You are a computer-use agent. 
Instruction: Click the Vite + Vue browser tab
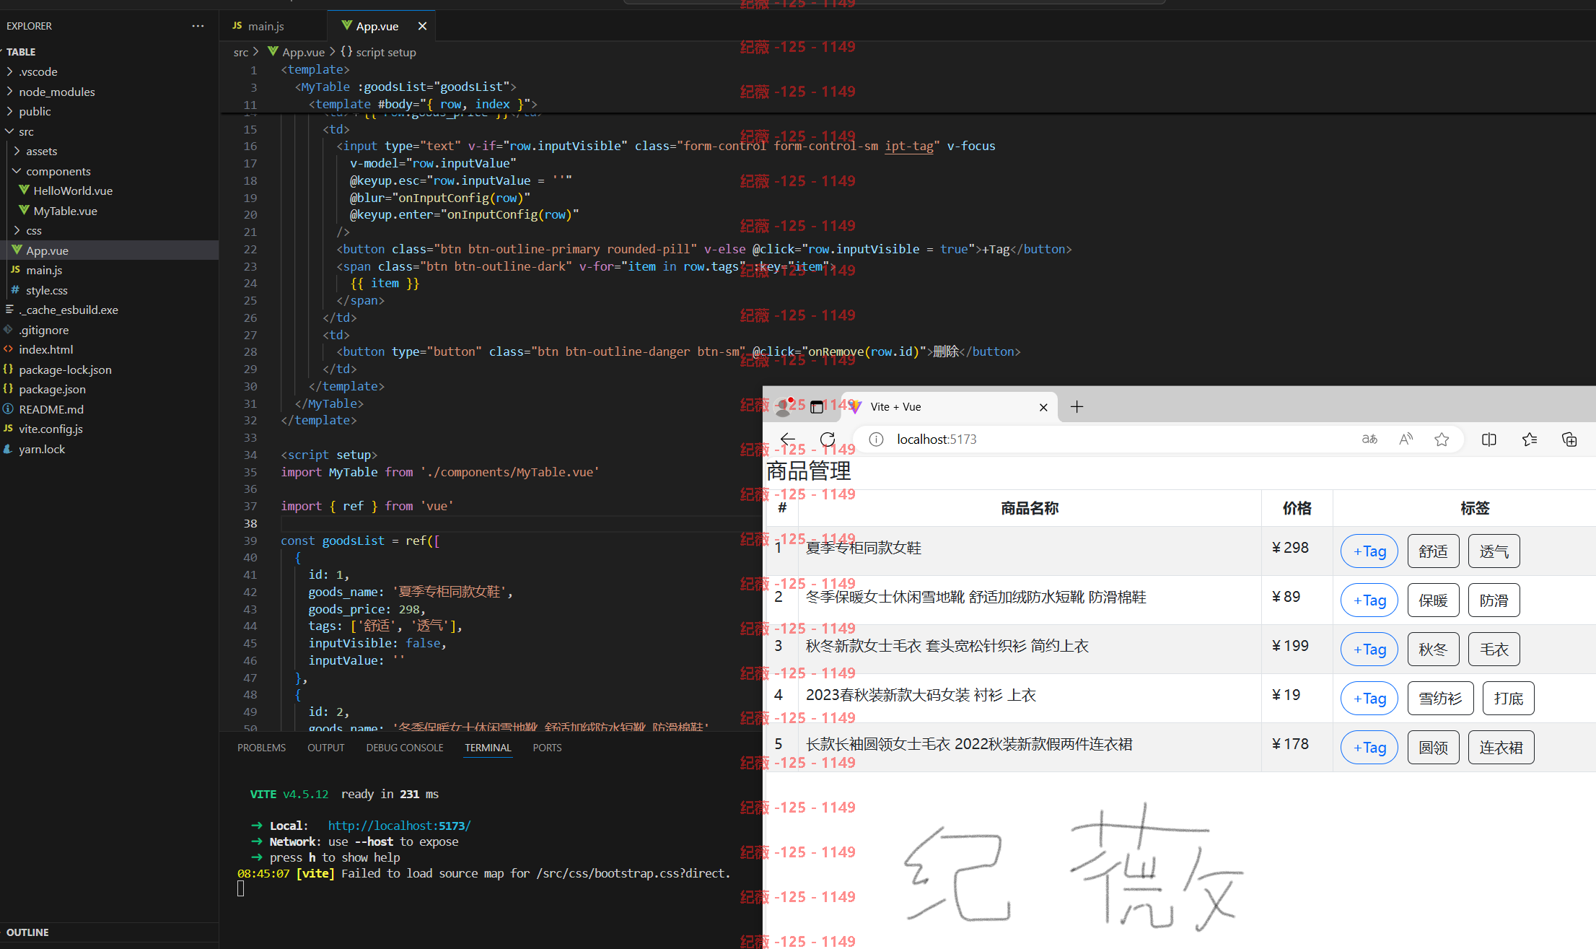[950, 407]
